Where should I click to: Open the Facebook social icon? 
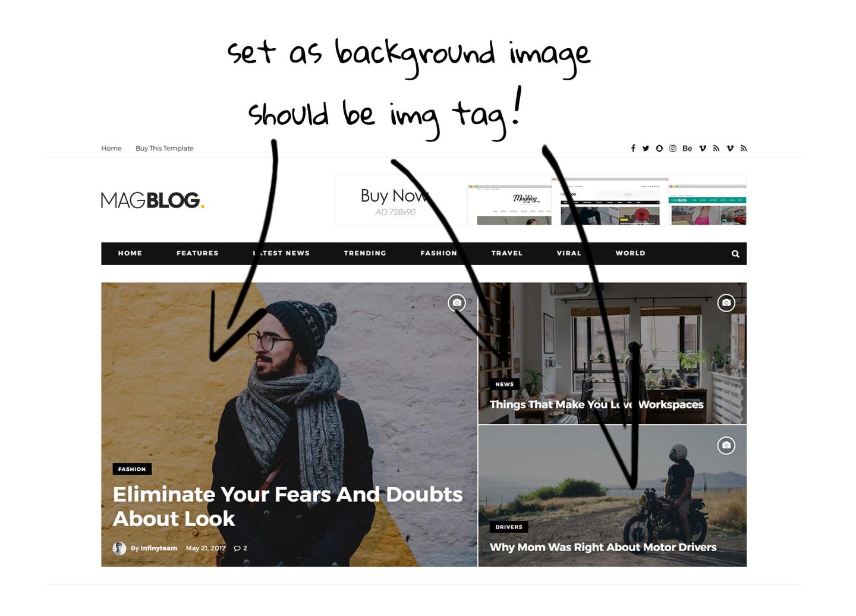633,149
